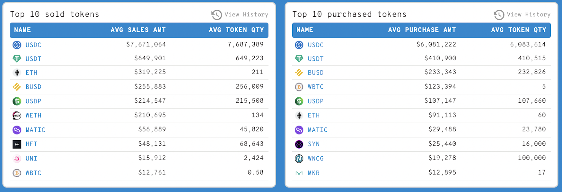The width and height of the screenshot is (562, 192).
Task: Click the HFT black square icon
Action: click(x=17, y=144)
